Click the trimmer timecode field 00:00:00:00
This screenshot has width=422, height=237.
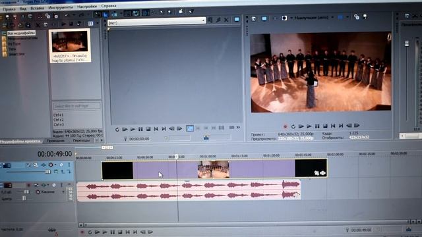click(x=139, y=139)
